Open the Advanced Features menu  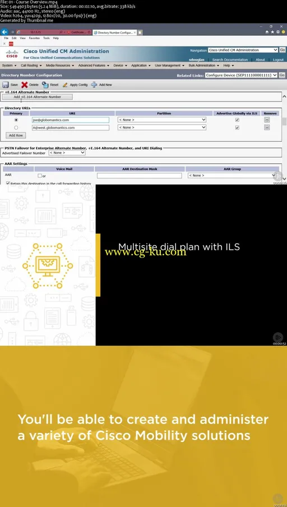[94, 65]
